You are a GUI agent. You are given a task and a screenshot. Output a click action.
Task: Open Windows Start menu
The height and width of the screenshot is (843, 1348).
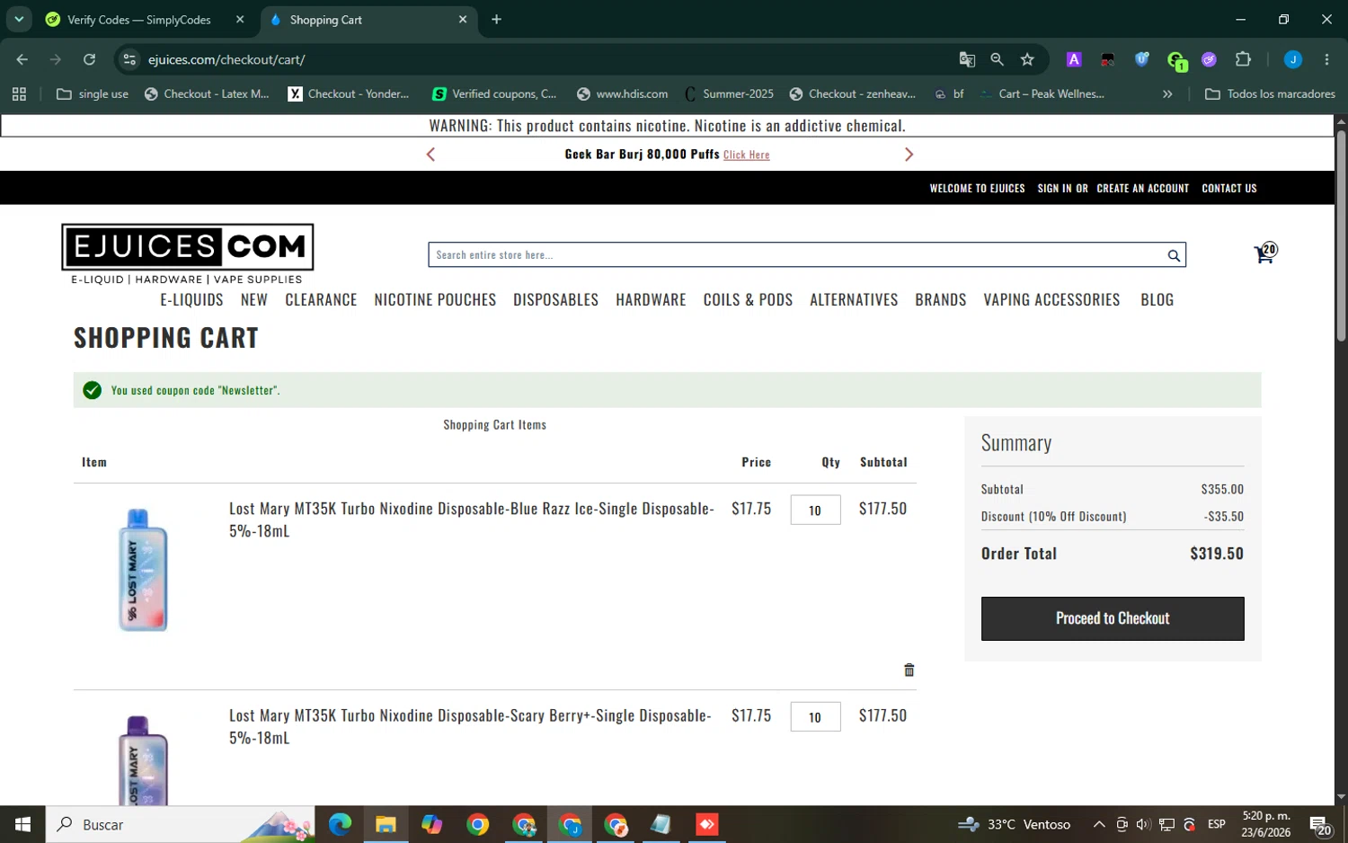22,824
